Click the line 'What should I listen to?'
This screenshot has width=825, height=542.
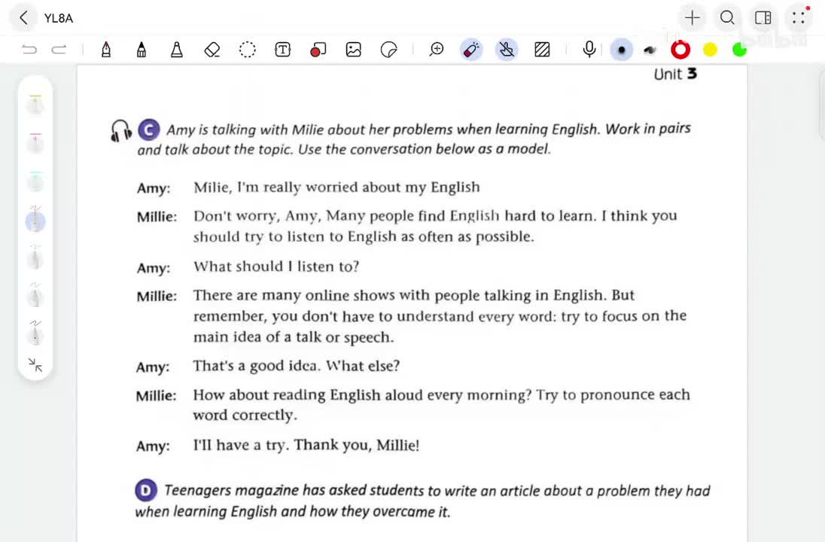tap(276, 266)
